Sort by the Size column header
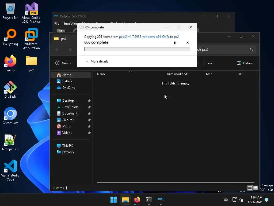 (246, 74)
